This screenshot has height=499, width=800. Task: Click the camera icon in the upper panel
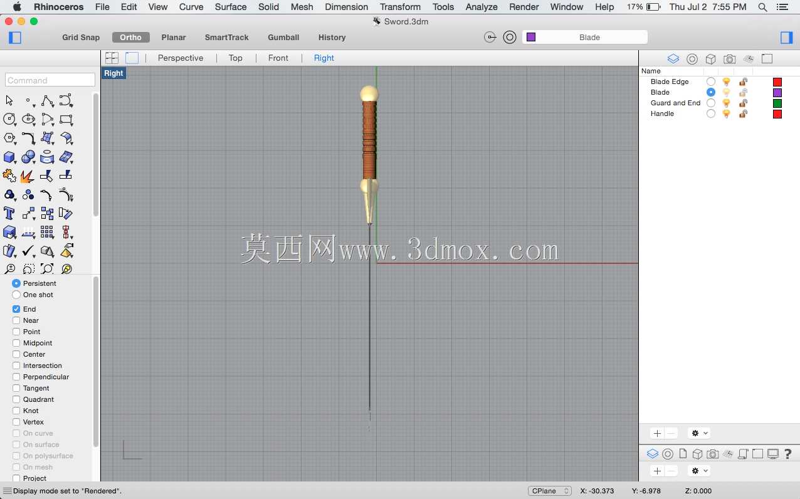(x=729, y=59)
